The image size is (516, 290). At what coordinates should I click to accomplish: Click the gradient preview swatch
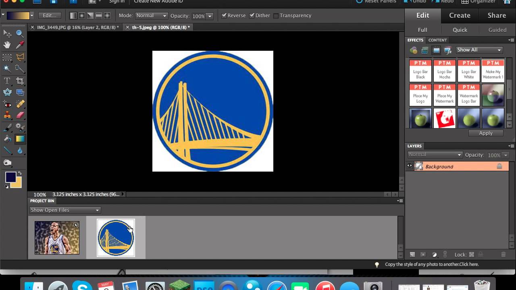tap(18, 16)
